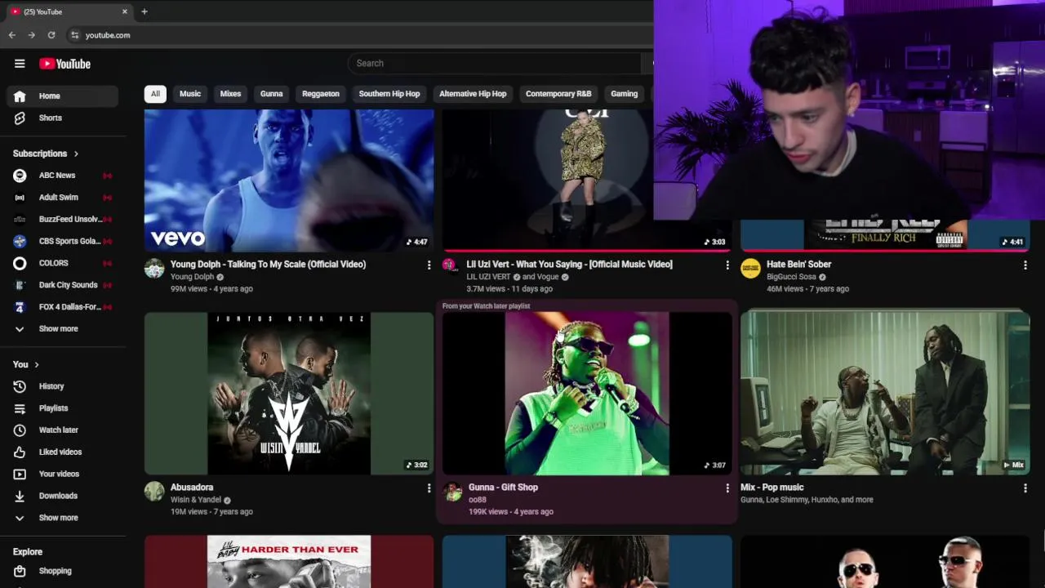Open the Abusadora video thumbnail
This screenshot has width=1045, height=588.
(289, 393)
